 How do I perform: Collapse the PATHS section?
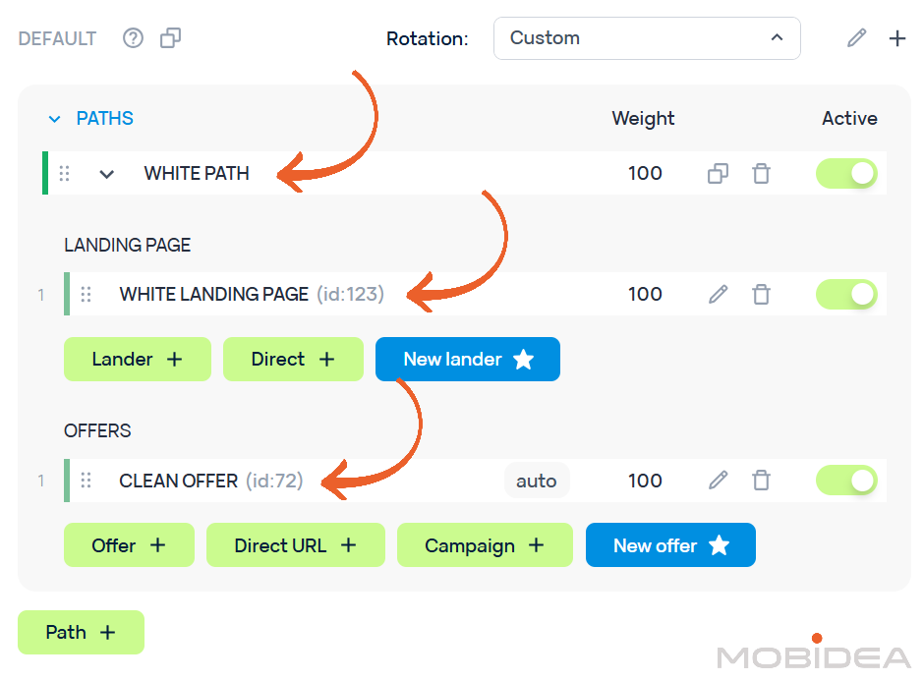click(55, 119)
